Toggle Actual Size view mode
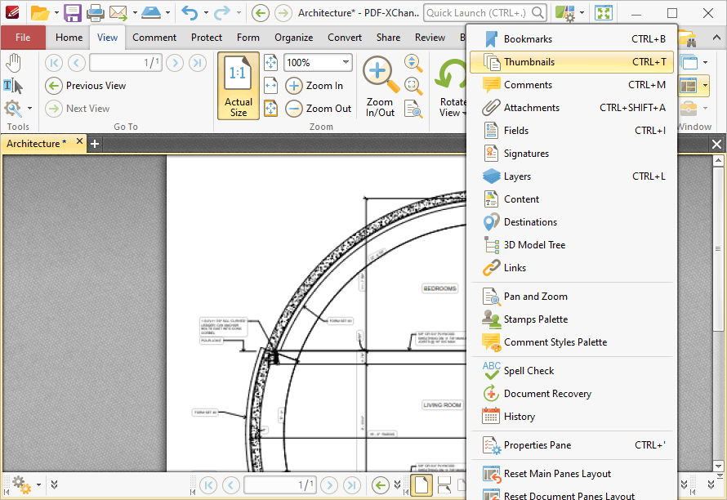The height and width of the screenshot is (500, 727). 238,86
